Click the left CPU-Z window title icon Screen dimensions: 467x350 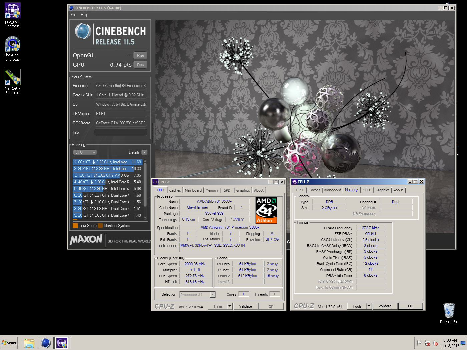point(155,182)
